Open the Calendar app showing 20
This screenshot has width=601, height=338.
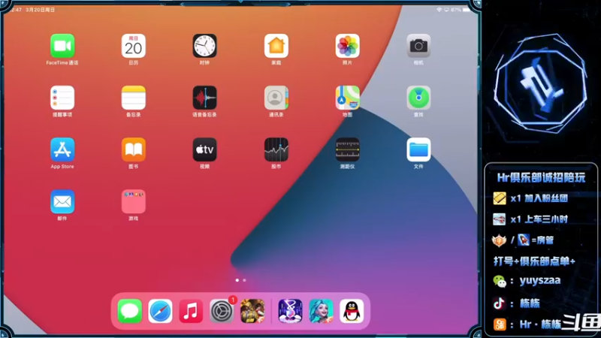pyautogui.click(x=134, y=46)
